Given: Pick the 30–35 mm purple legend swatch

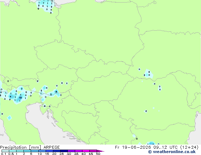Looking at the screenshot, I should tap(71, 151).
